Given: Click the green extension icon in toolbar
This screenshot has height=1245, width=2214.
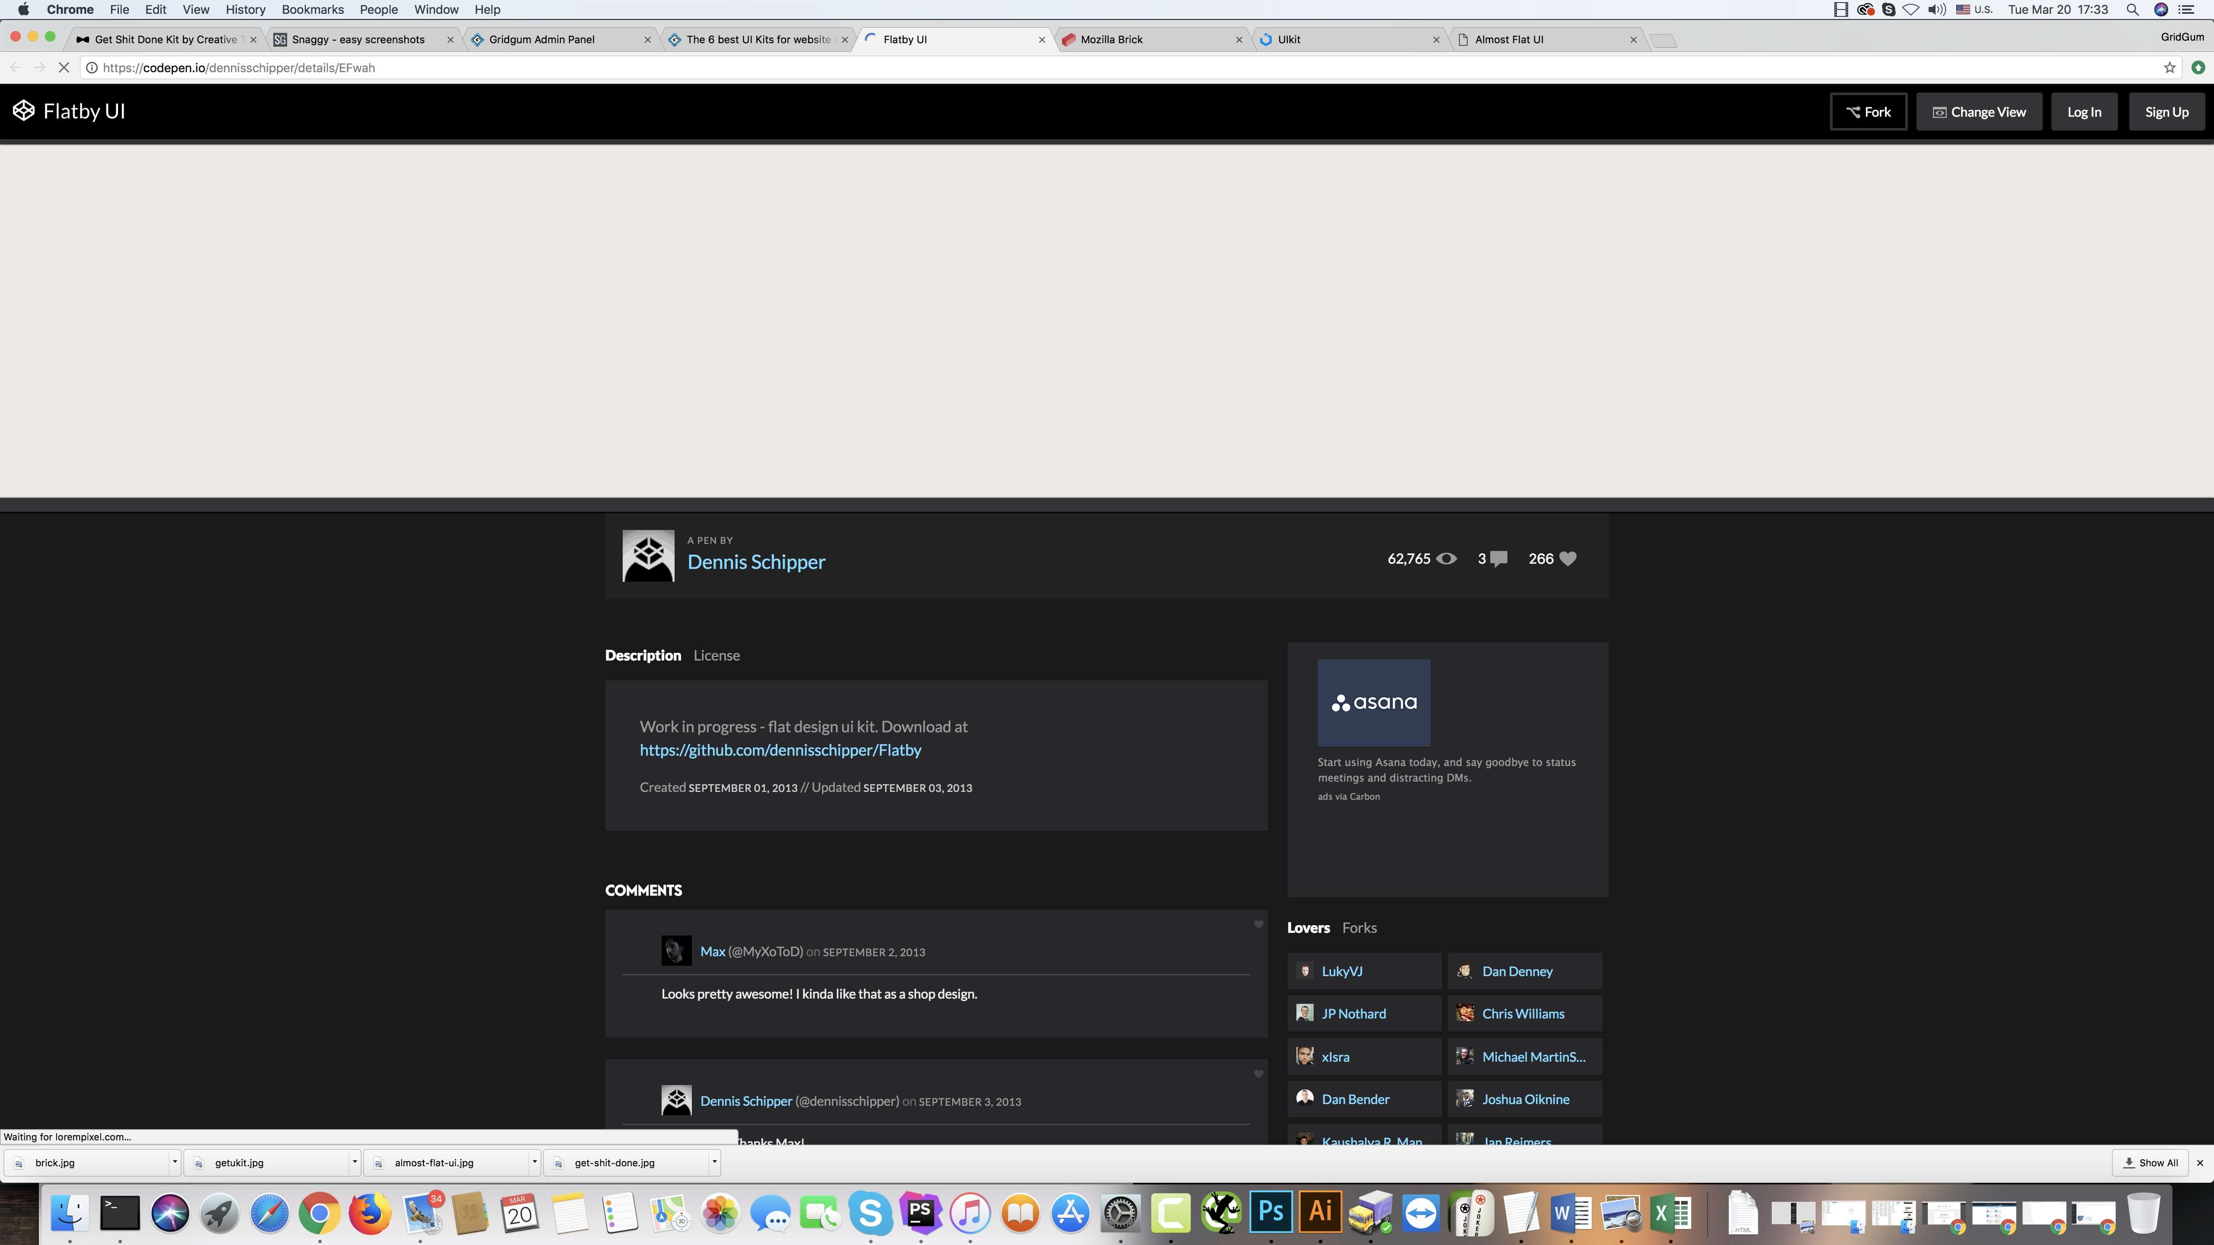Looking at the screenshot, I should (x=2198, y=68).
